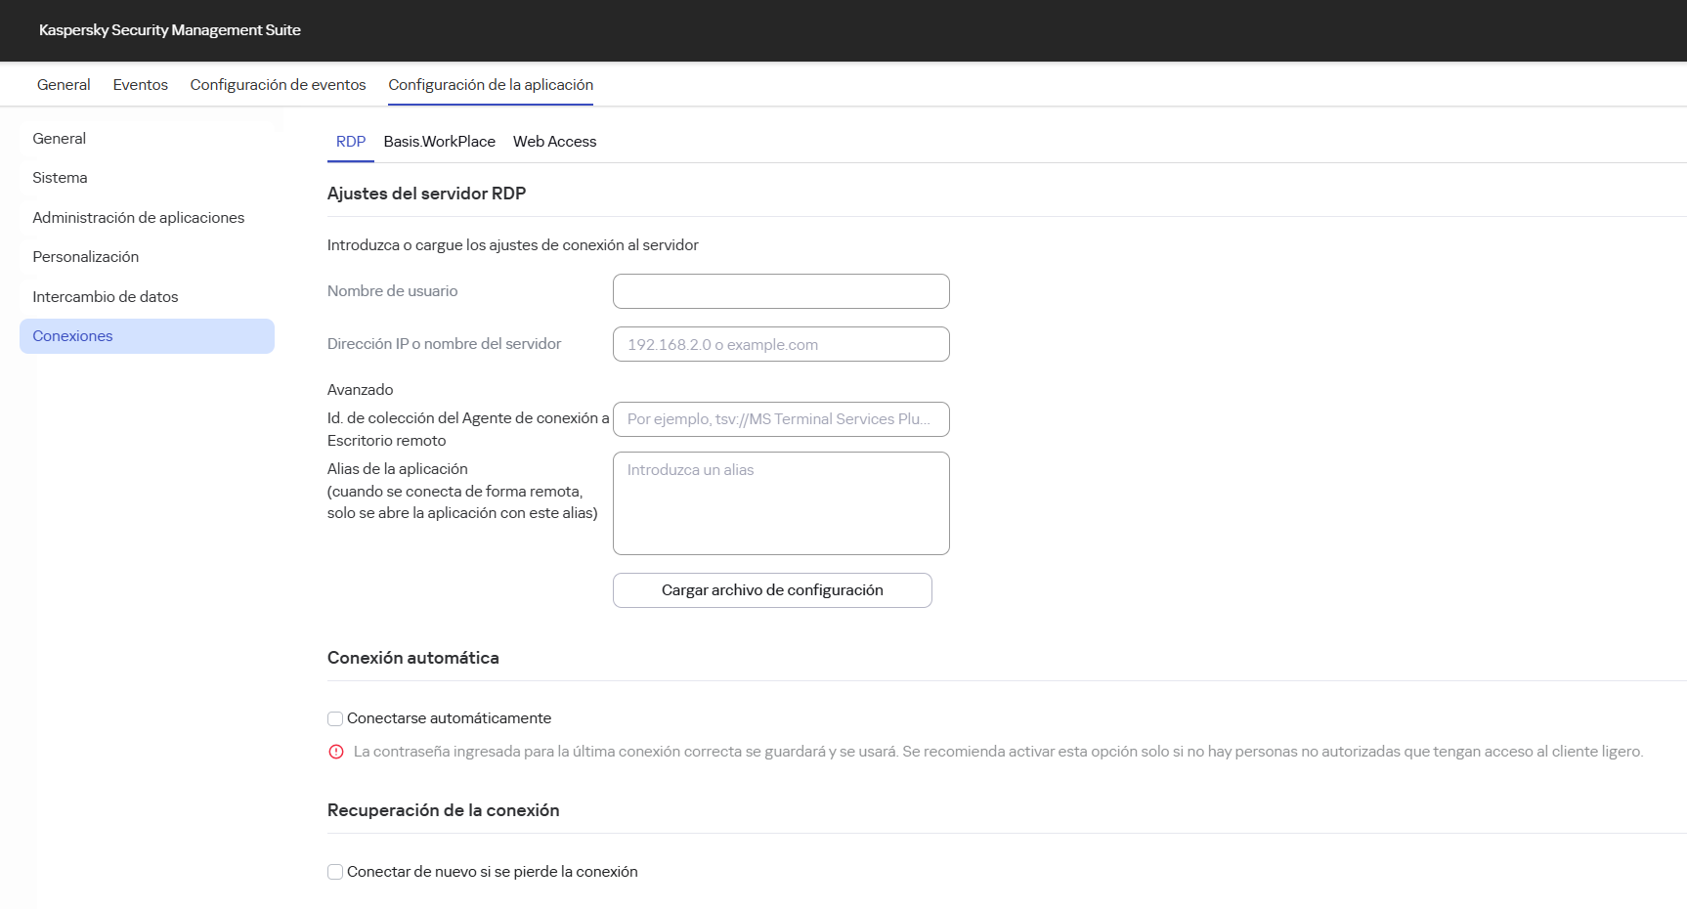This screenshot has height=909, width=1687.
Task: Go to Personalización section
Action: coord(85,256)
